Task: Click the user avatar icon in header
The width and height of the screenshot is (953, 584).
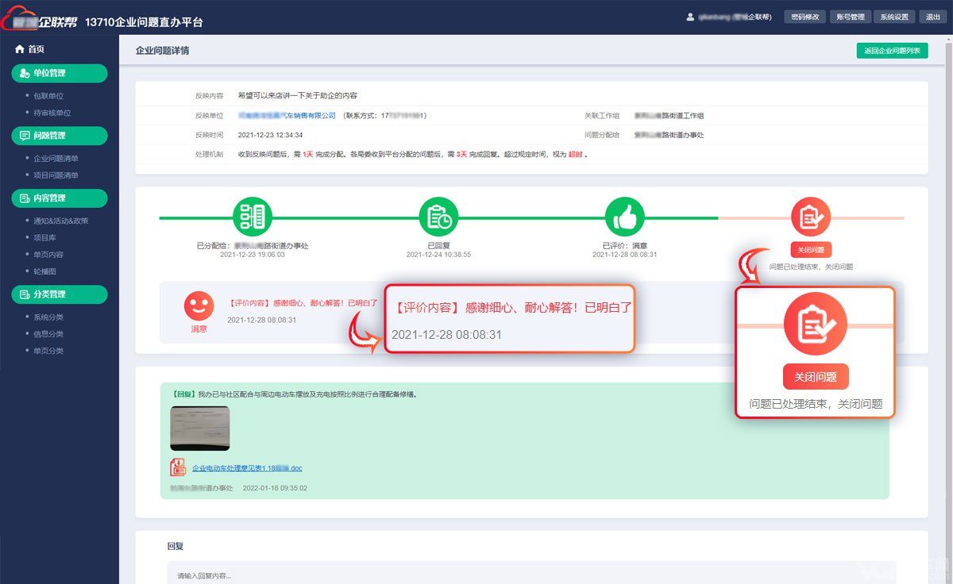Action: (x=690, y=17)
